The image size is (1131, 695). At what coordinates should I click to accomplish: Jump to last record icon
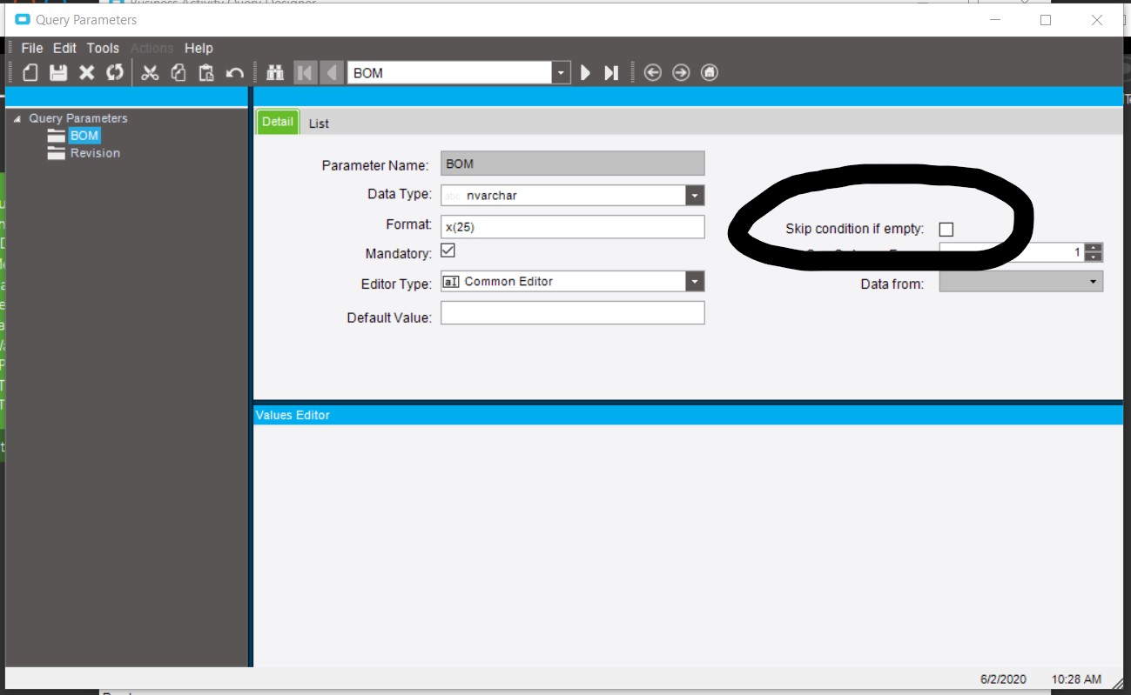[611, 73]
